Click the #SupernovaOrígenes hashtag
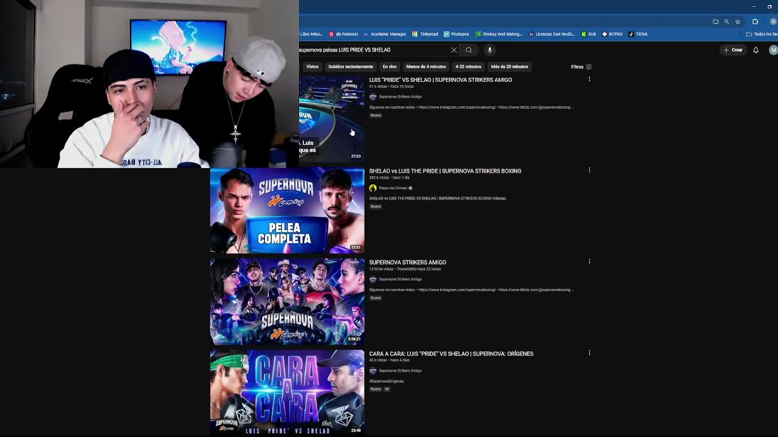Image resolution: width=778 pixels, height=437 pixels. [x=387, y=381]
